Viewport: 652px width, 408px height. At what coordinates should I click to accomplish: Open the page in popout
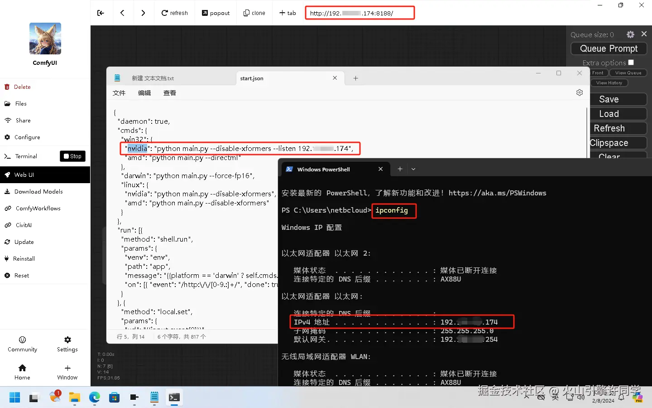(216, 13)
